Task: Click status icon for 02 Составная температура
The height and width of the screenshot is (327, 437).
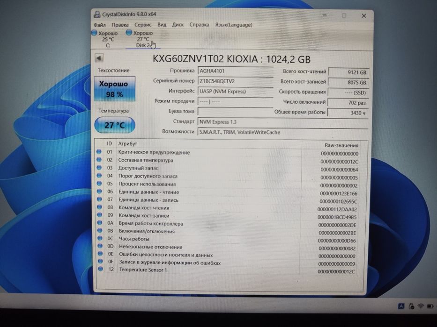Action: 99,160
